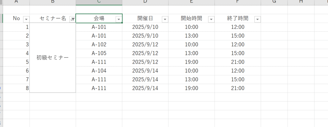Select No cell with value 6
The height and width of the screenshot is (127, 328).
click(x=16, y=71)
